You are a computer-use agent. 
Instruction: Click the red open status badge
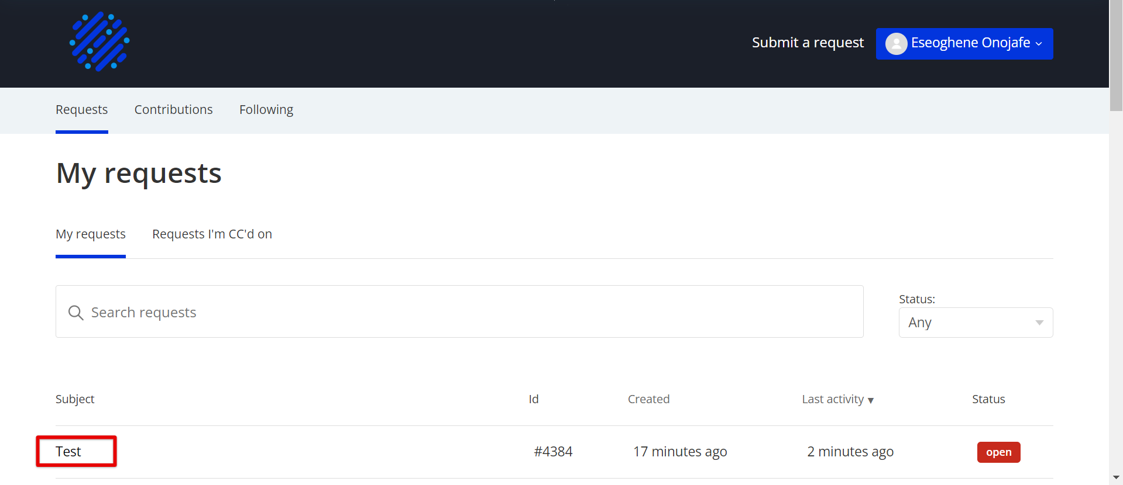pyautogui.click(x=998, y=452)
